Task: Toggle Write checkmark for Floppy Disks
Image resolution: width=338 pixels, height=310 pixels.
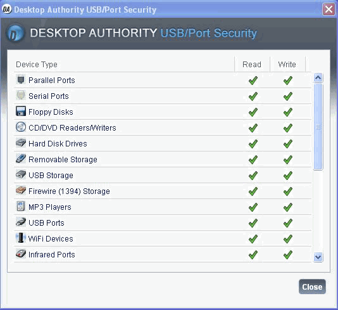Action: [288, 112]
